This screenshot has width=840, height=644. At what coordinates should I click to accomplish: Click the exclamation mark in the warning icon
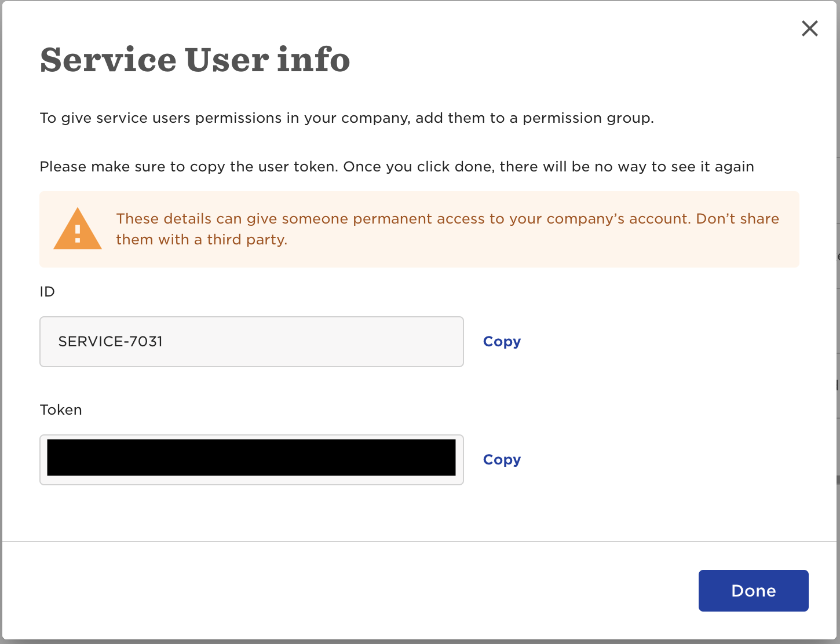(78, 233)
